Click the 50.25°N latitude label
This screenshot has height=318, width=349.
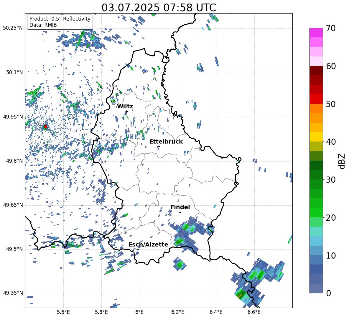point(13,28)
